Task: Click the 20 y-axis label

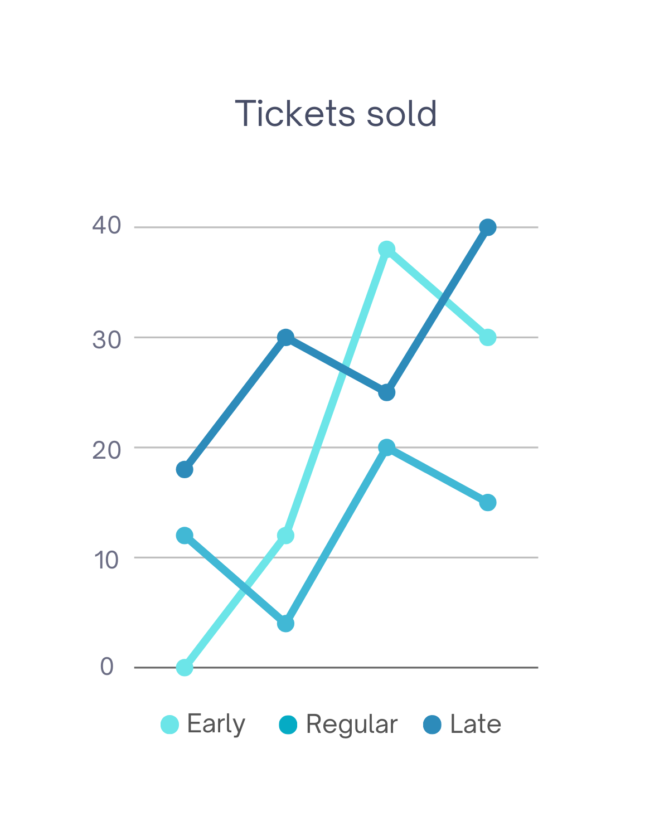Action: tap(106, 450)
